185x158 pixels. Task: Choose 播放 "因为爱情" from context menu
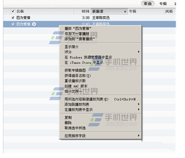pos(100,29)
